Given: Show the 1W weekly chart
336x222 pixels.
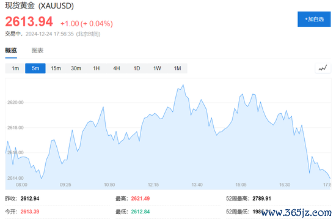Looking at the screenshot, I should click(x=157, y=68).
